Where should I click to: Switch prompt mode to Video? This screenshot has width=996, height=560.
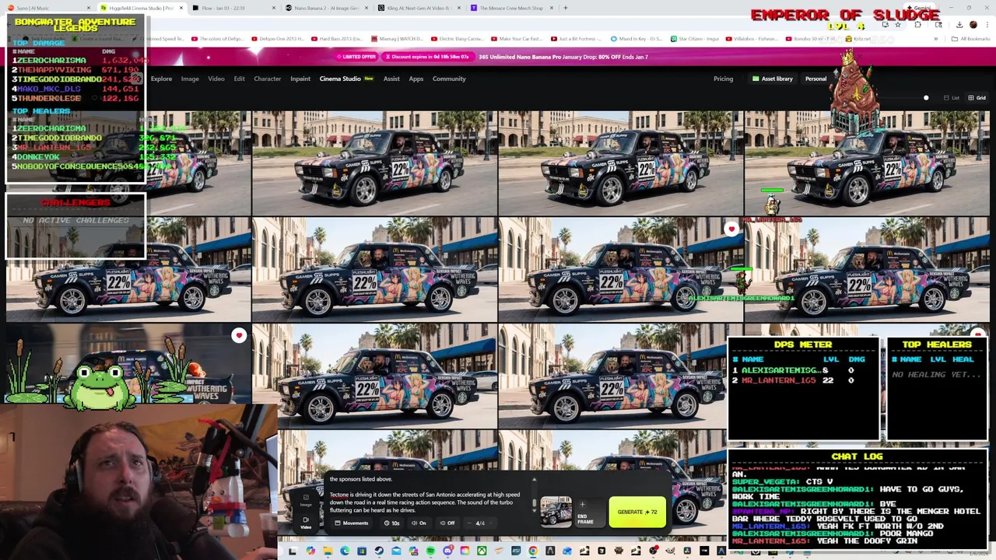pos(306,523)
